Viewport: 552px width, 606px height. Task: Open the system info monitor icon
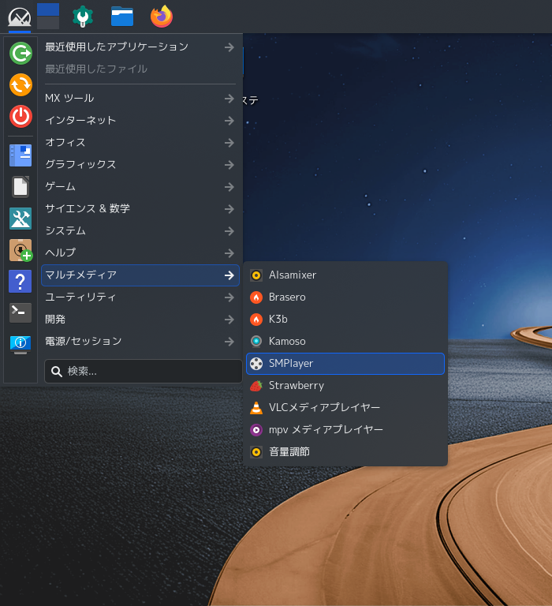21,344
